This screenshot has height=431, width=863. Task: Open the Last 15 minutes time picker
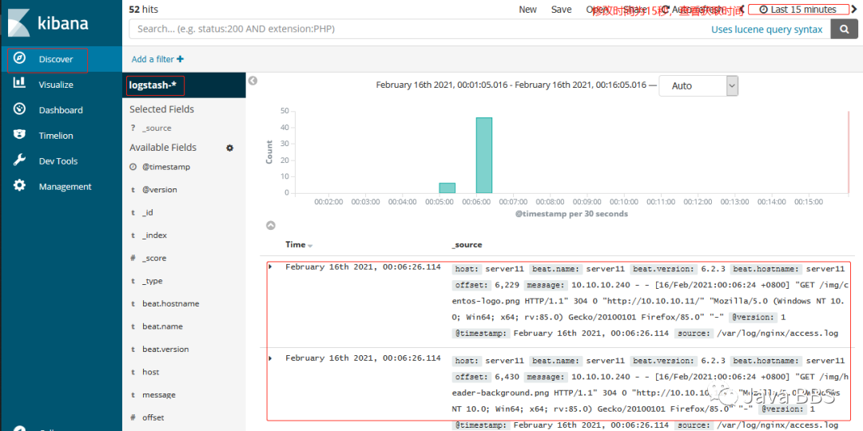click(798, 10)
